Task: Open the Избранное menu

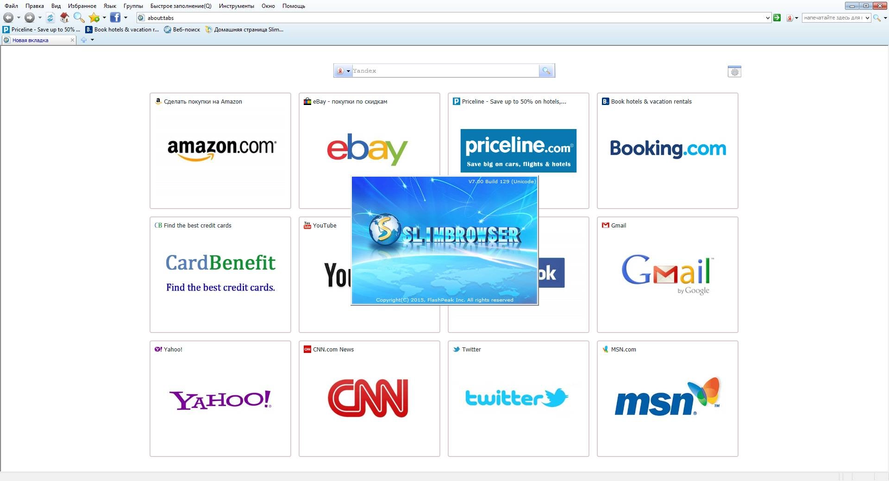Action: (x=82, y=6)
